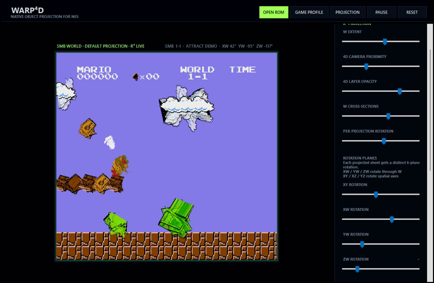Click the NATIVE OBJECT PROJECTION FOR NES subtitle

(45, 17)
